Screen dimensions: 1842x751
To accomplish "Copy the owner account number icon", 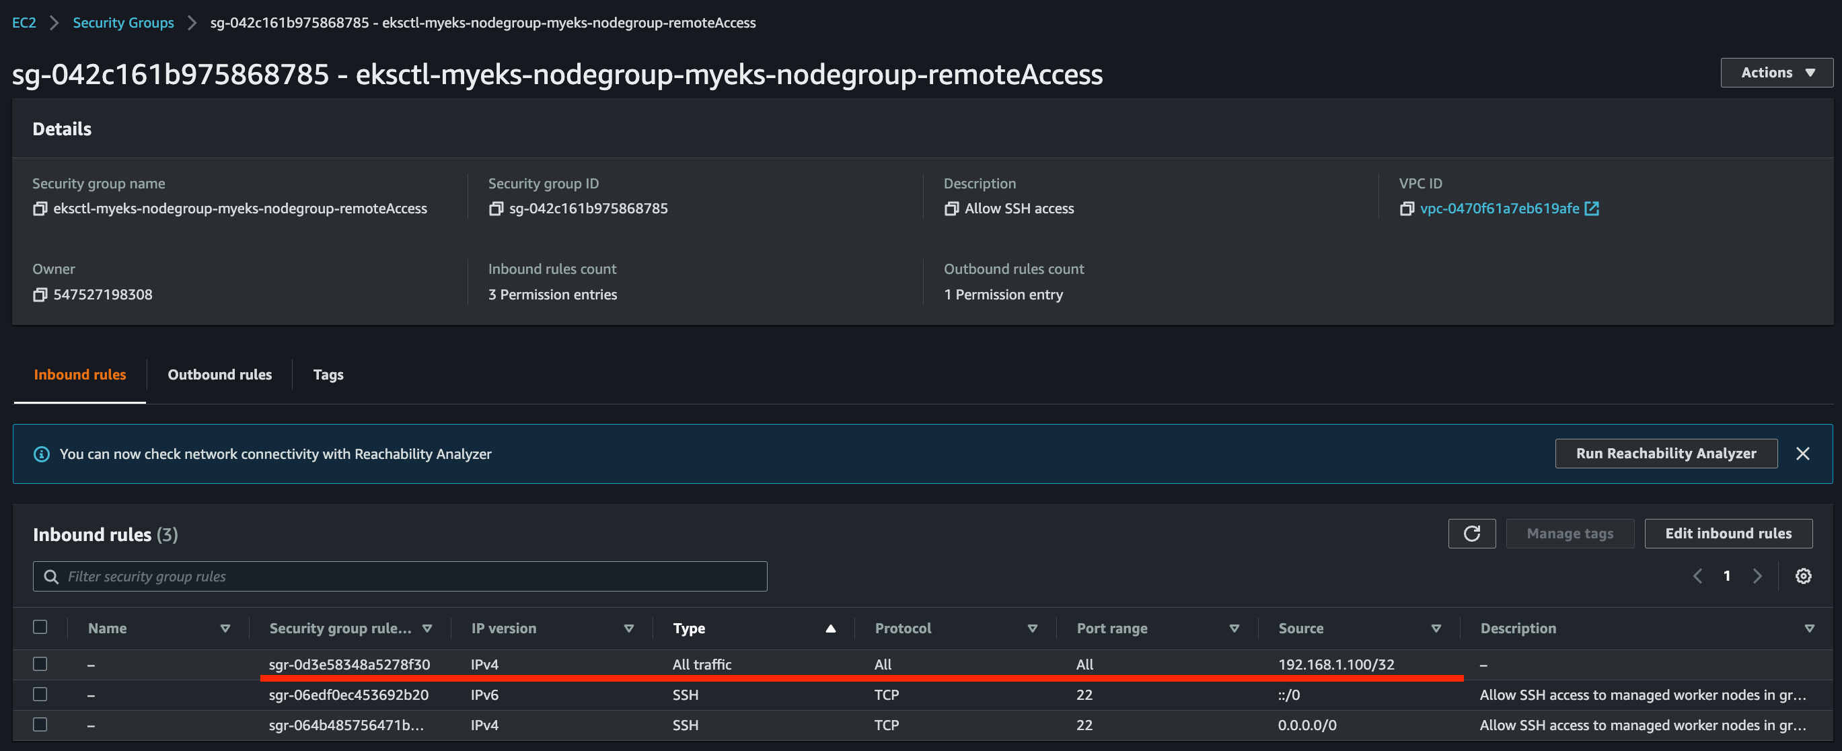I will coord(40,295).
